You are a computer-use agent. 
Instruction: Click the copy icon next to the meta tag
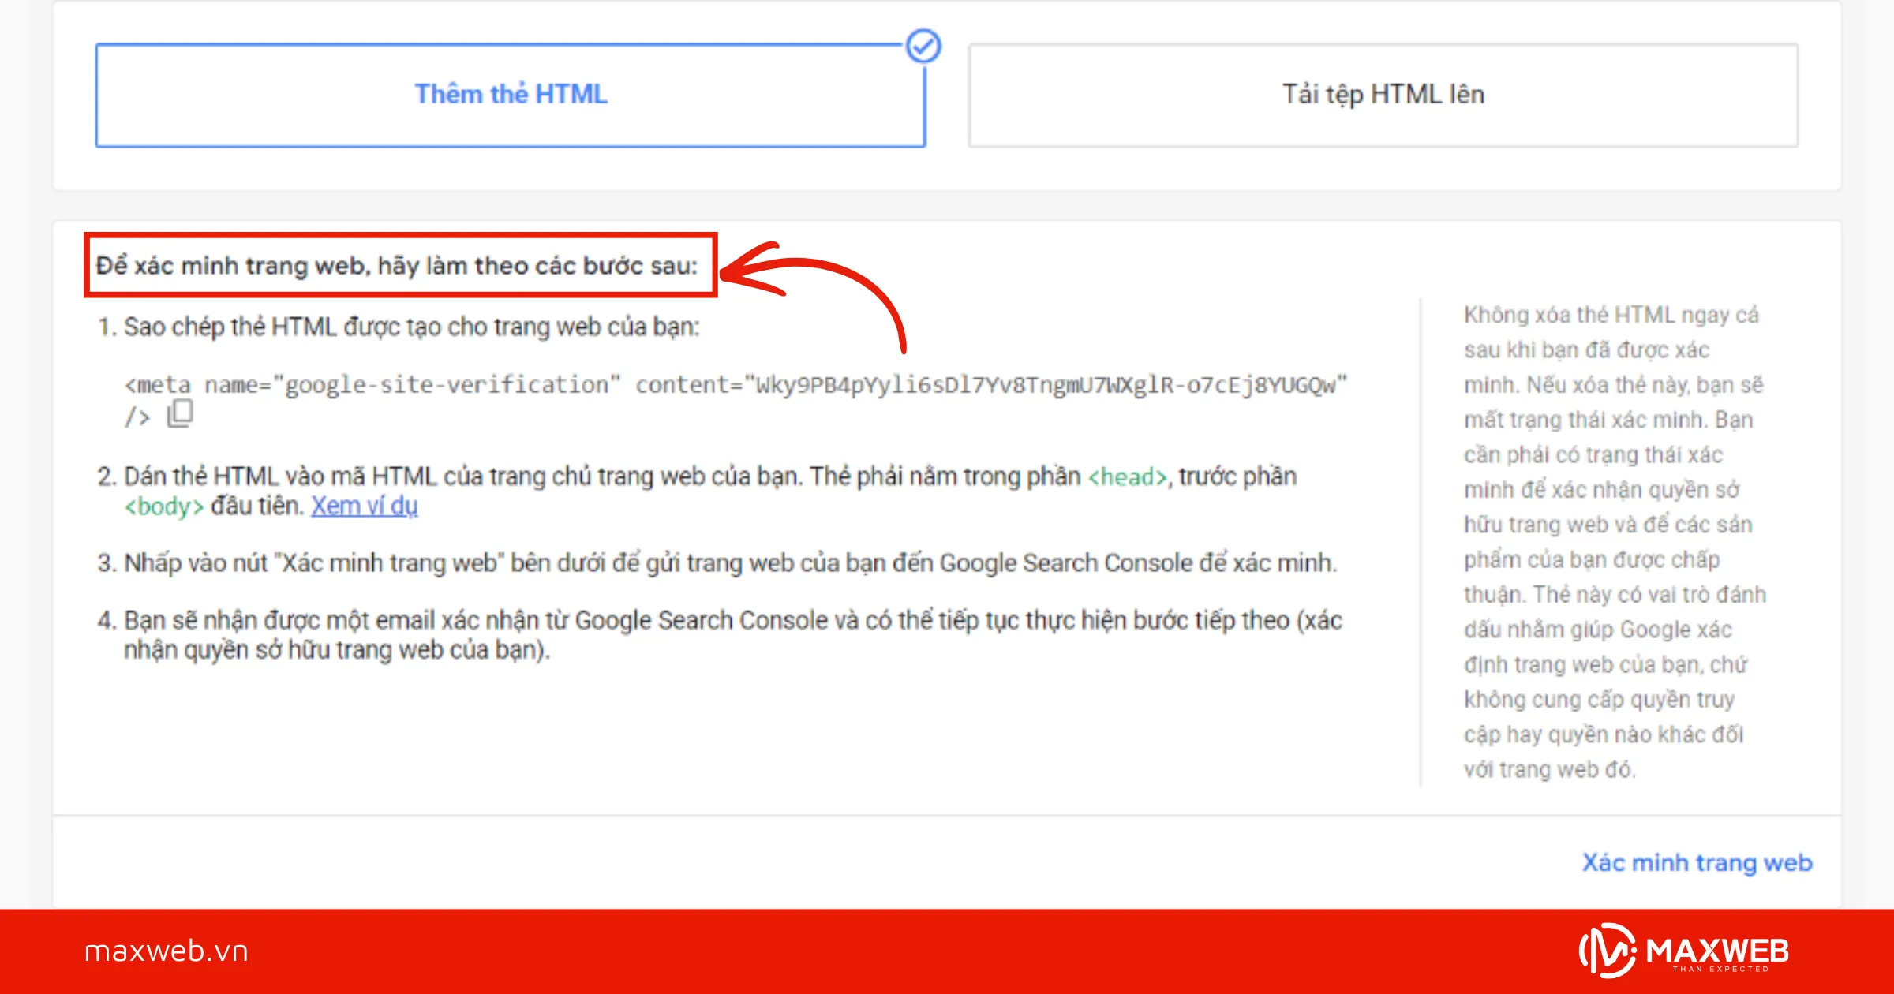click(180, 413)
